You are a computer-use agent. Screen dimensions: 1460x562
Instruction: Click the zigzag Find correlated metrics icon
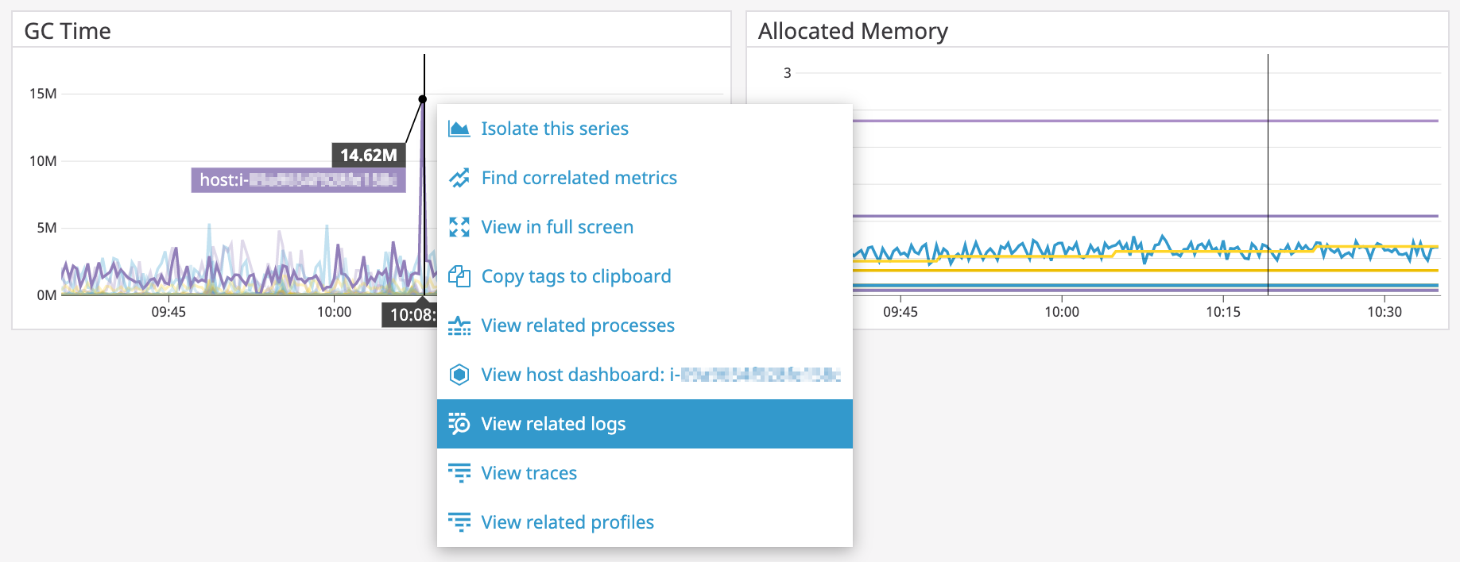point(459,177)
